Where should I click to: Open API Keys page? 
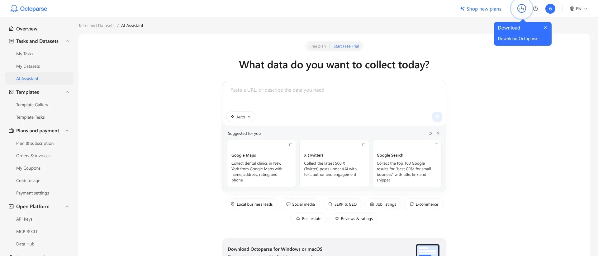[39, 219]
